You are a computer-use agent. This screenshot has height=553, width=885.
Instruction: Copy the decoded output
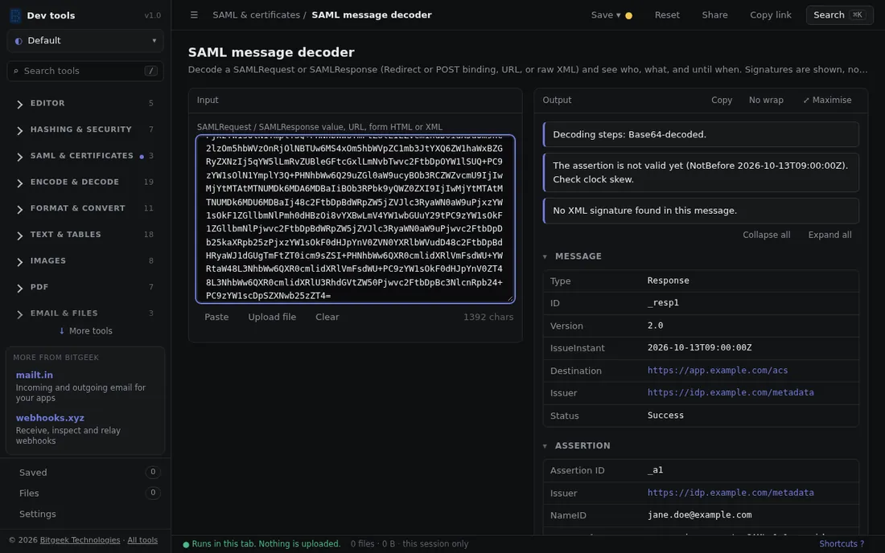722,100
